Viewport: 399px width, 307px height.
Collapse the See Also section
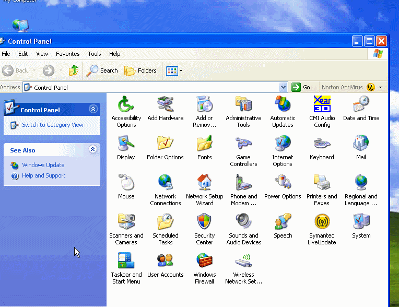point(93,149)
